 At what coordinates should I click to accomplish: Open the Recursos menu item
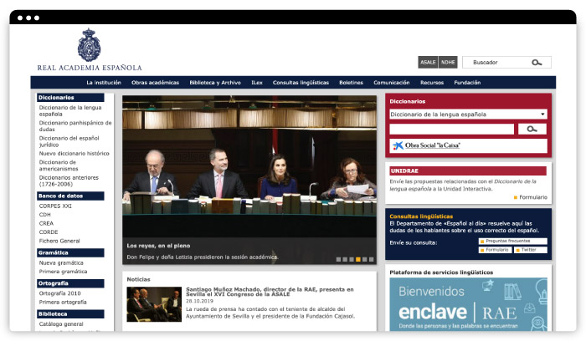tap(432, 83)
